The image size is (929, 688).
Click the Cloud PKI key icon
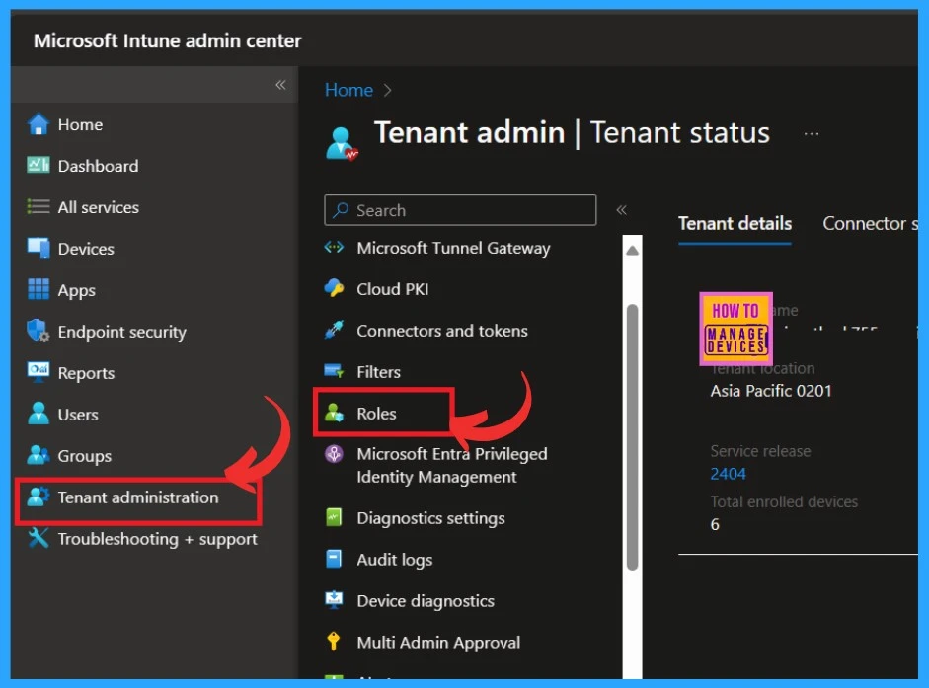[x=334, y=288]
